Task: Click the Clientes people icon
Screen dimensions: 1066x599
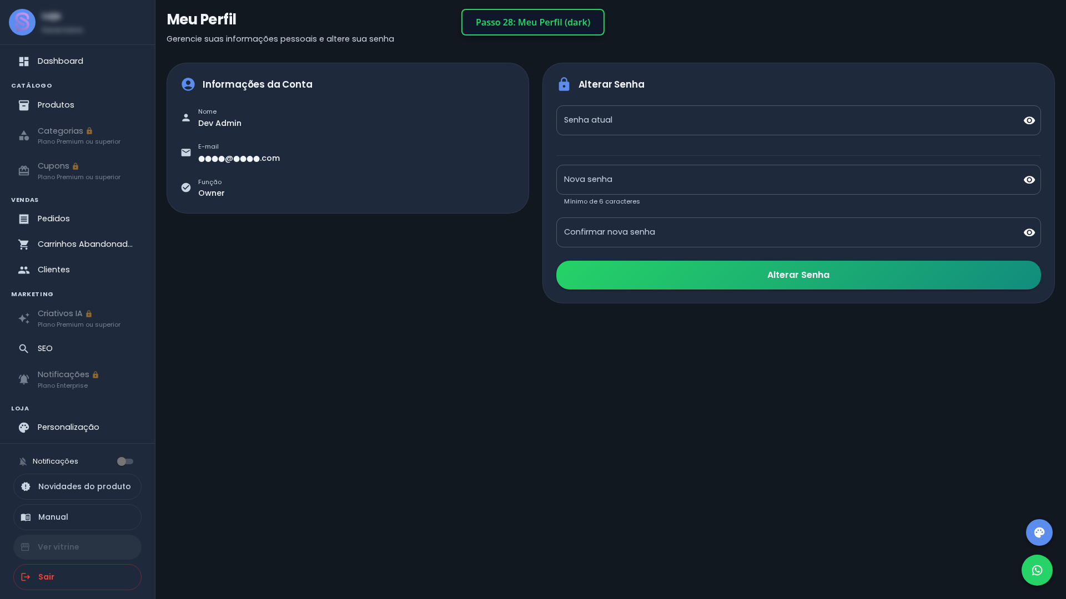Action: [24, 270]
